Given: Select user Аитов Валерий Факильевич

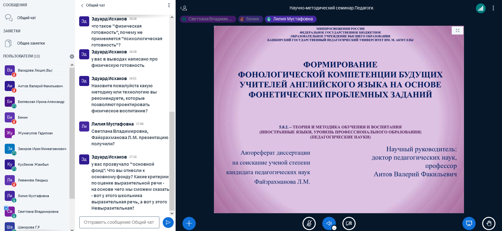Looking at the screenshot, I should 40,86.
